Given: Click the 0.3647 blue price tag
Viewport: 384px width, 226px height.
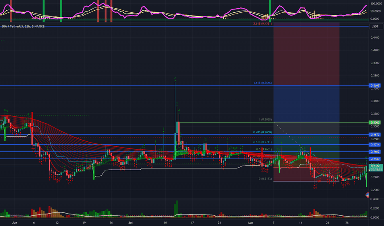Looking at the screenshot, I should (375, 85).
